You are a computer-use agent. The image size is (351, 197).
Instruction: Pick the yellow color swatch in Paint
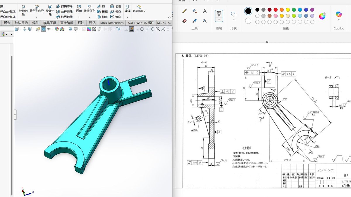pos(288,10)
